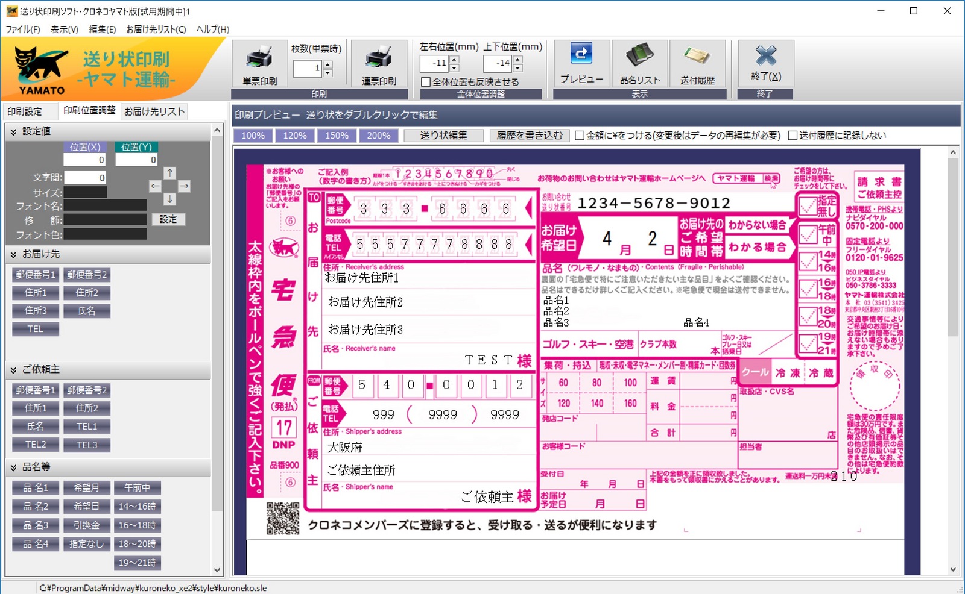This screenshot has width=965, height=594.
Task: Select 品 名1 field button
Action: 36,488
